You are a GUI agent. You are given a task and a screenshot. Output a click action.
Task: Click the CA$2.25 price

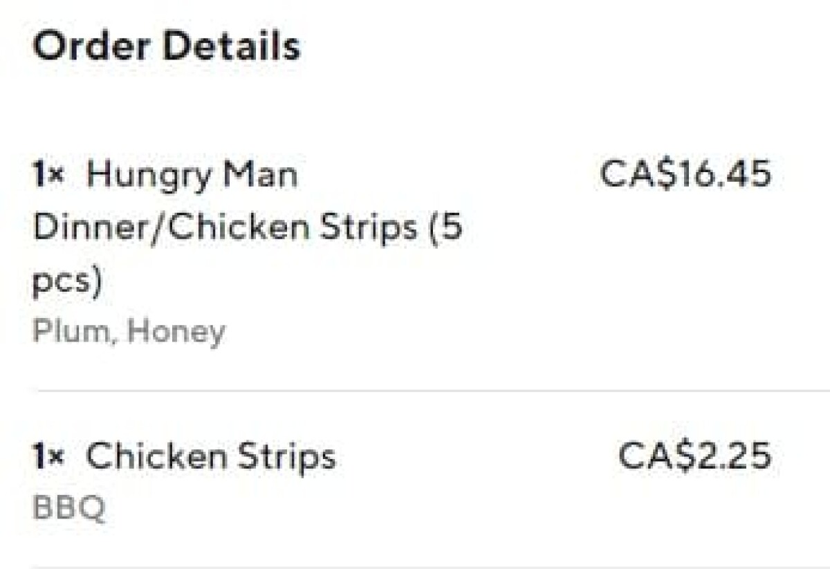pos(694,456)
